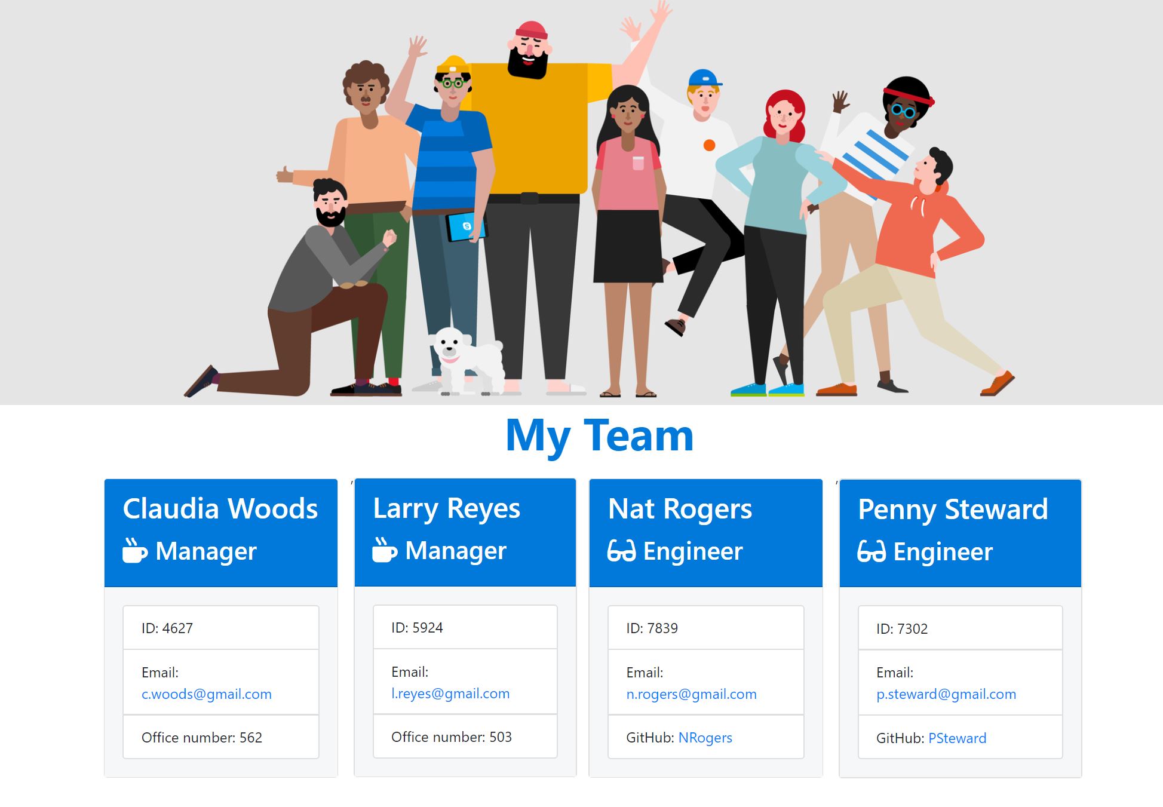
Task: Select the ID: 4627 list item
Action: point(220,628)
